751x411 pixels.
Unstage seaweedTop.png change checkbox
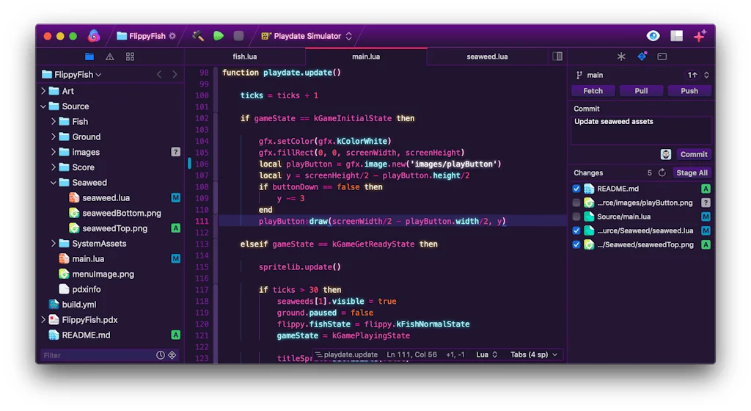pos(576,244)
